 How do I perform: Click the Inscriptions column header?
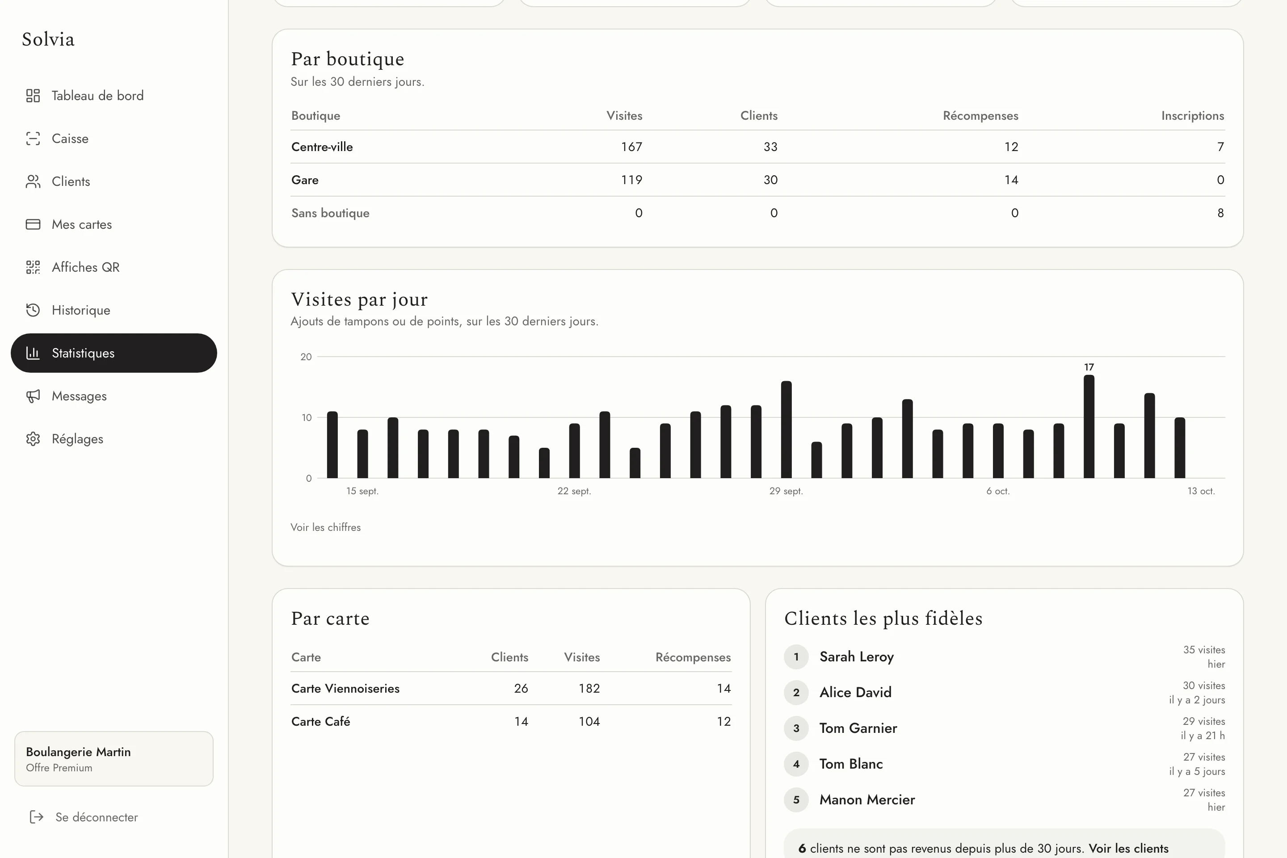coord(1192,115)
